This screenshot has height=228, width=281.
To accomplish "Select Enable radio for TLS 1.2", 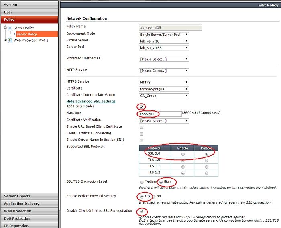I will tap(183, 173).
